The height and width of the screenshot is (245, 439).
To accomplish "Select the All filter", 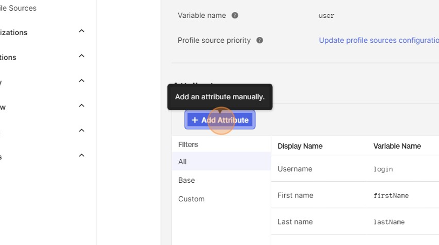I will click(221, 162).
